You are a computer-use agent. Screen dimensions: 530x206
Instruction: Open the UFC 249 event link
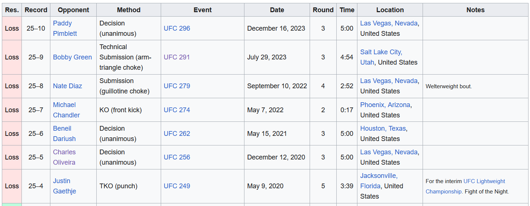tap(177, 186)
